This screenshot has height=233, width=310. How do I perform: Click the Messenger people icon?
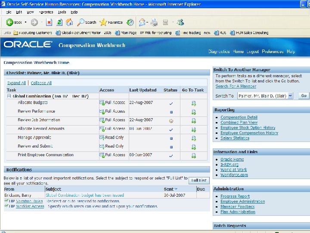[180, 22]
